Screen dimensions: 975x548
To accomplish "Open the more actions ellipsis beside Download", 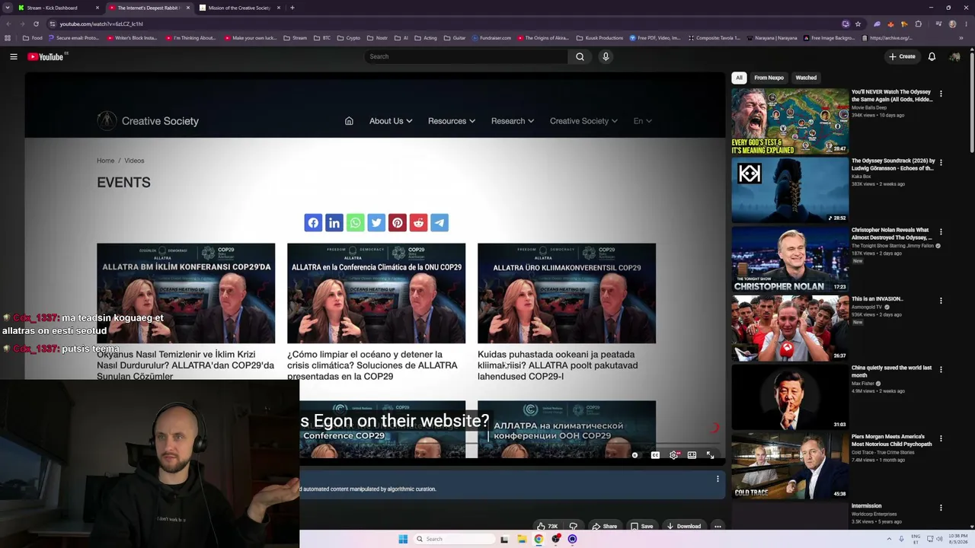I will click(x=718, y=526).
